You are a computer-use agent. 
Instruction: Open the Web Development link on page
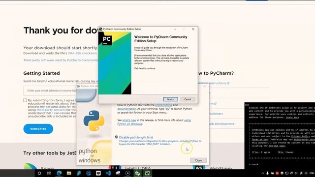tap(221, 124)
